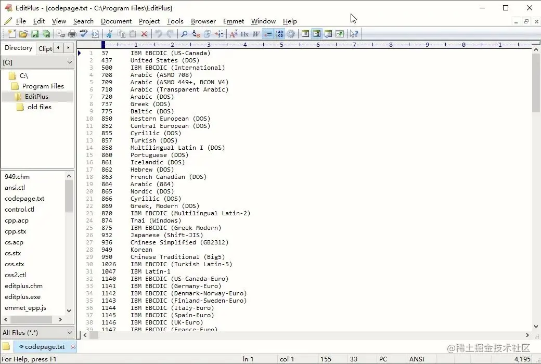Click the Replace icon

(x=196, y=34)
